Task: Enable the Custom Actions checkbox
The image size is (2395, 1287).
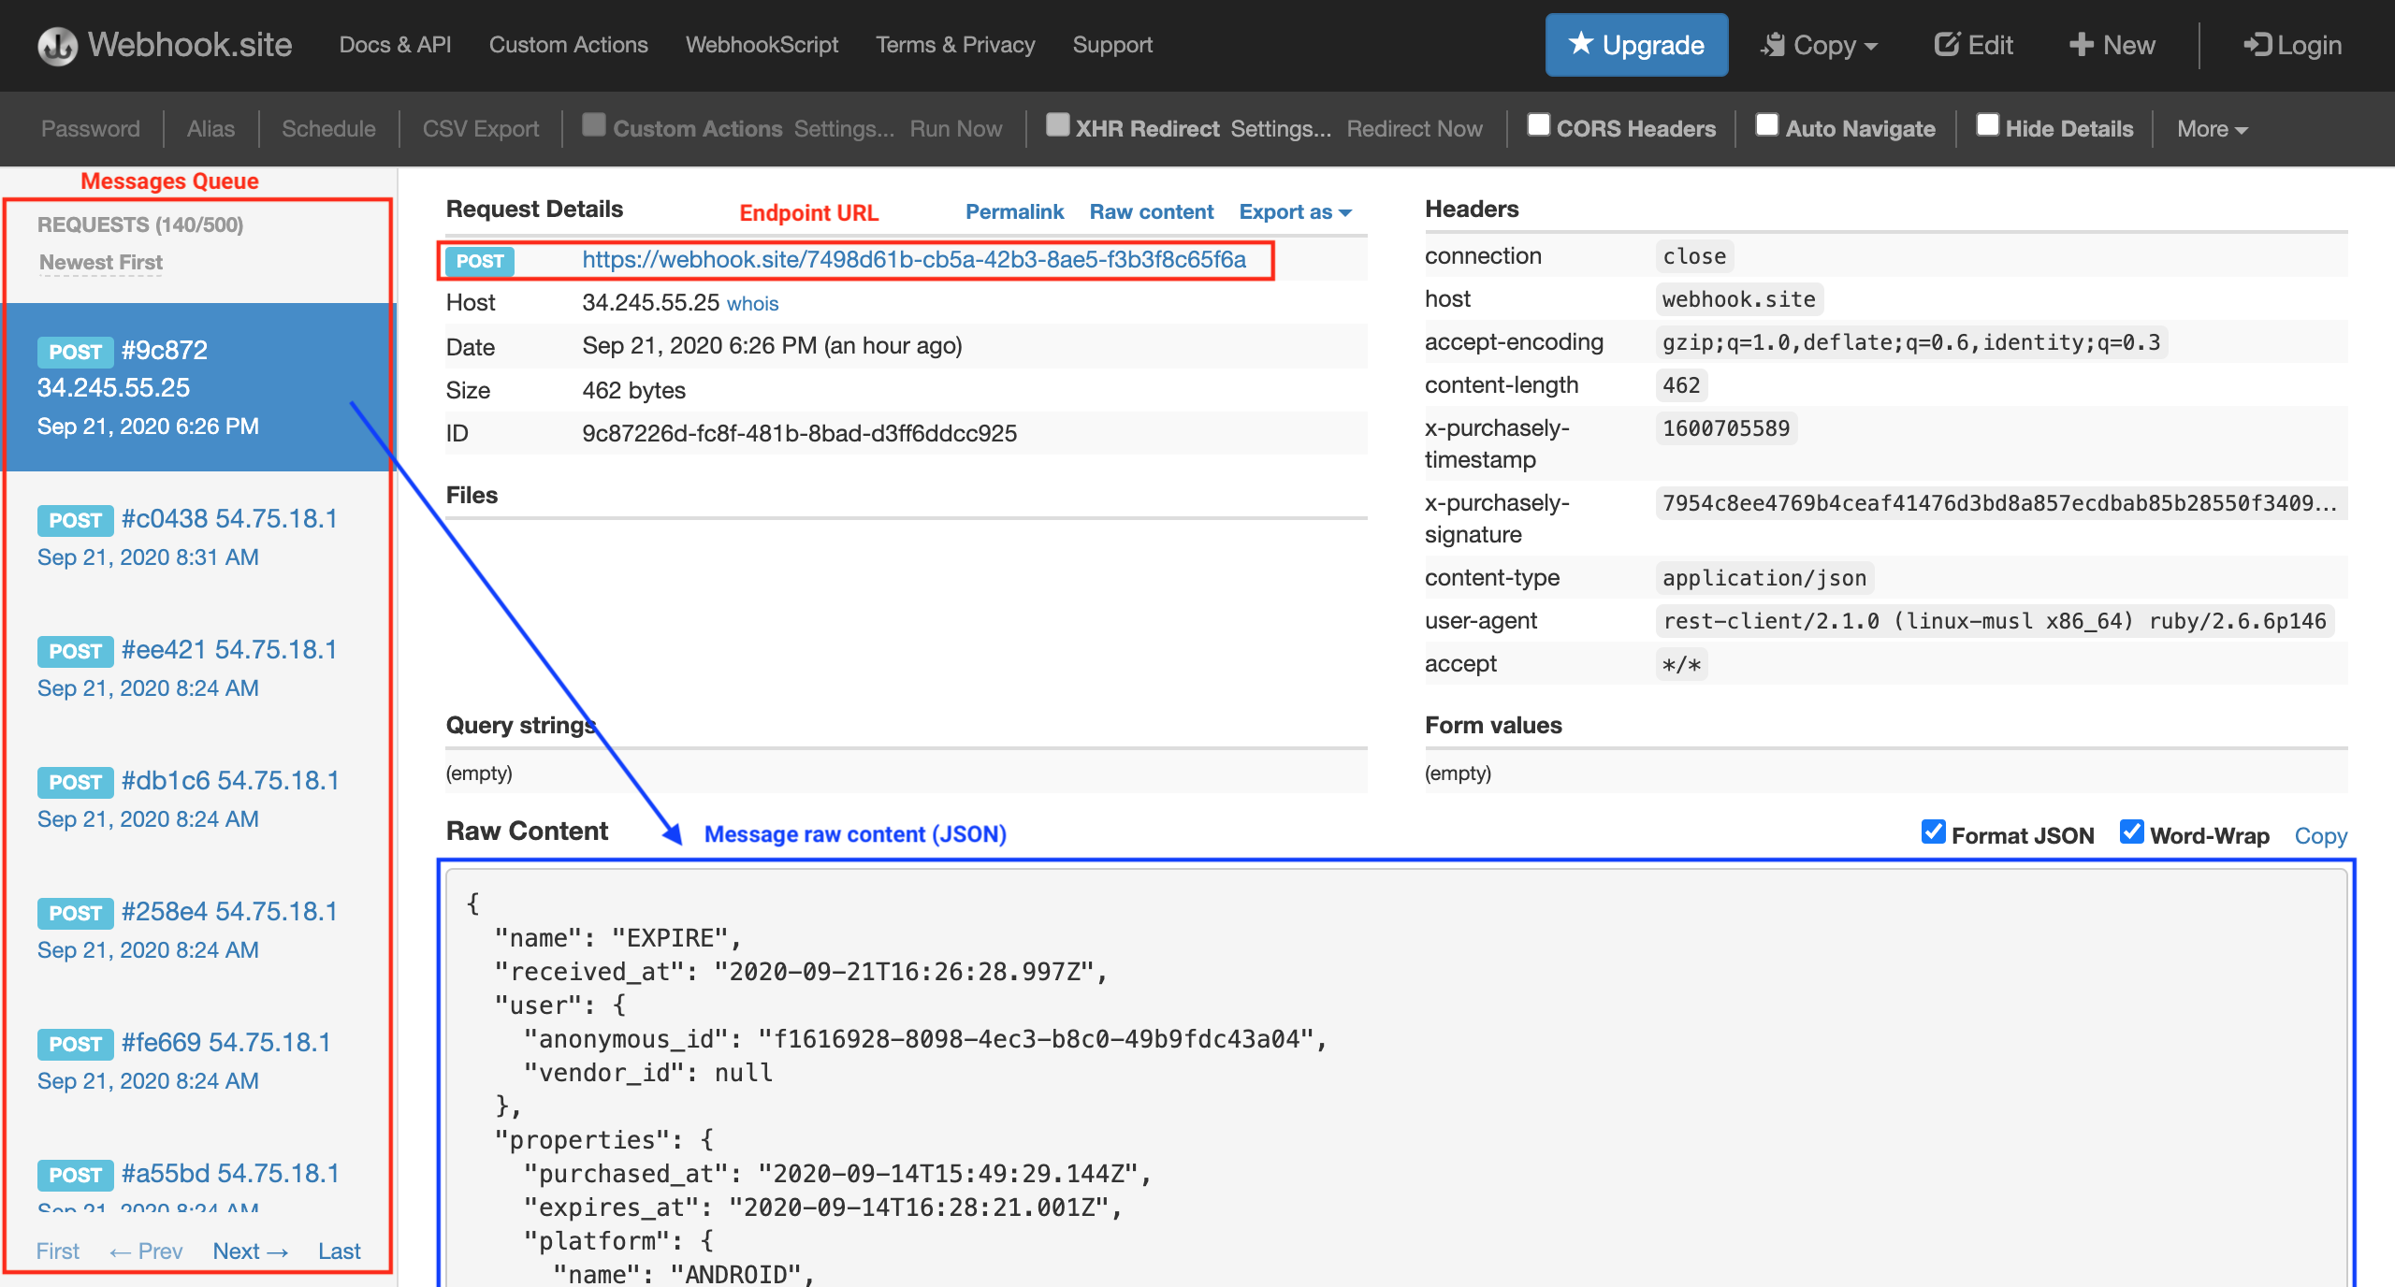Action: point(593,125)
